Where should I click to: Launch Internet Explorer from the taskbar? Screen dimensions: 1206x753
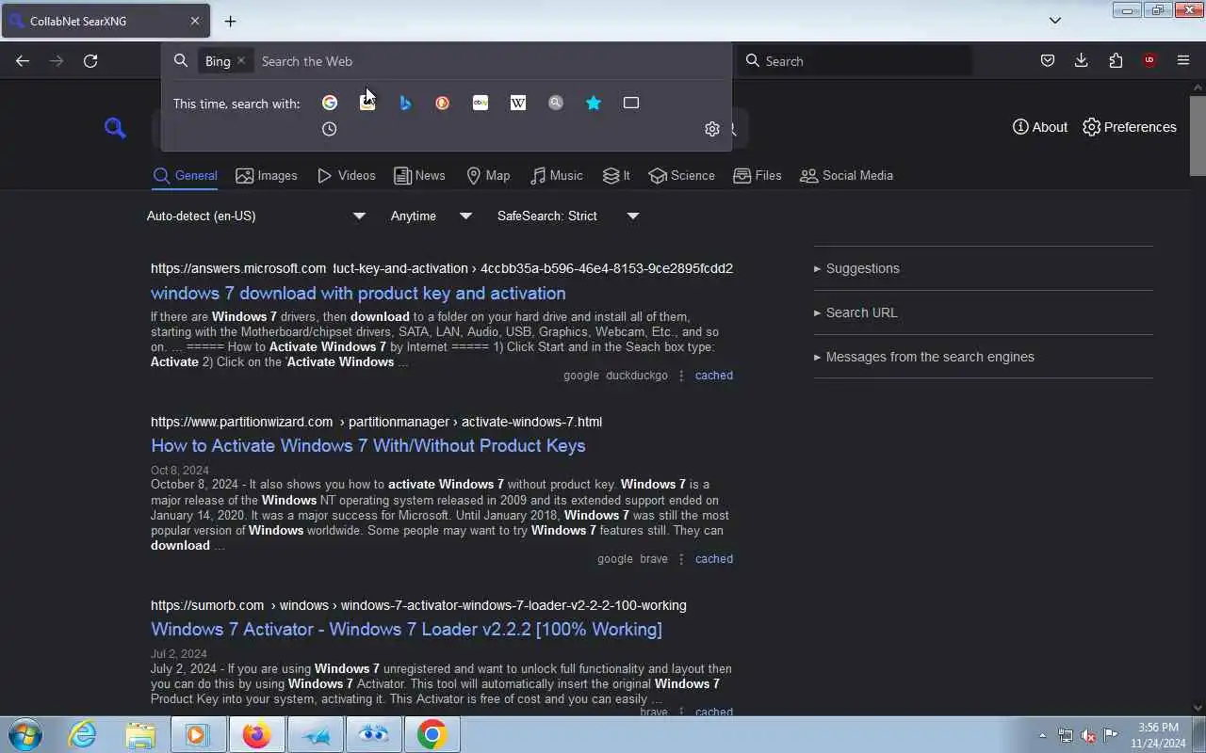click(x=83, y=734)
